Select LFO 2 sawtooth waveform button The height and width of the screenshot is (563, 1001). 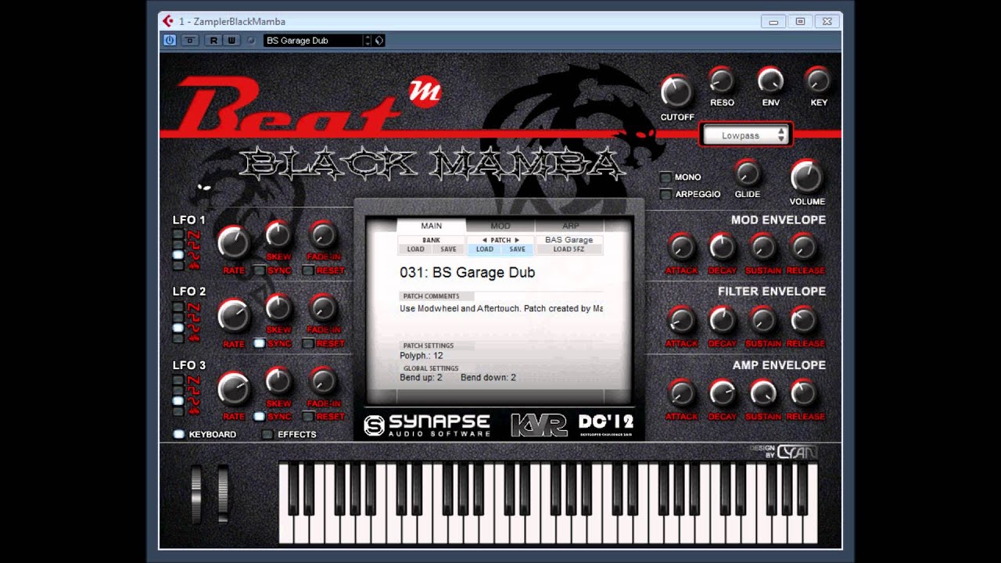pos(178,307)
